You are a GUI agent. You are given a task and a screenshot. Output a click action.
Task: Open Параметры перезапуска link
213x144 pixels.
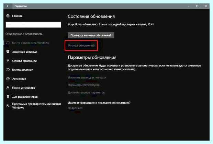83,85
